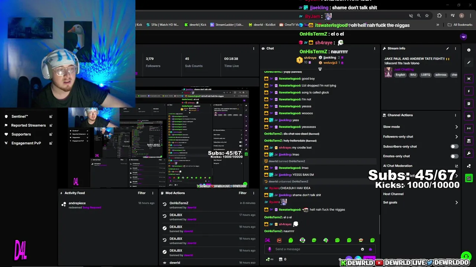Select the D4L emote in emote row

coord(267,240)
